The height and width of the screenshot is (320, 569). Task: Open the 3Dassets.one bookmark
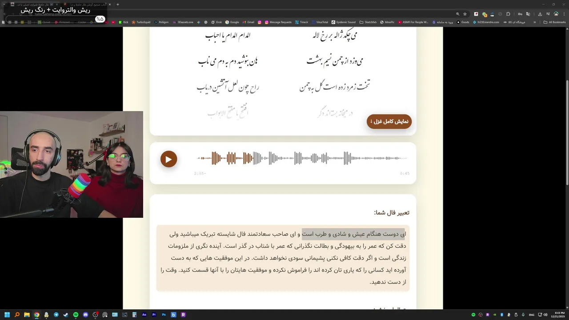[x=183, y=22]
